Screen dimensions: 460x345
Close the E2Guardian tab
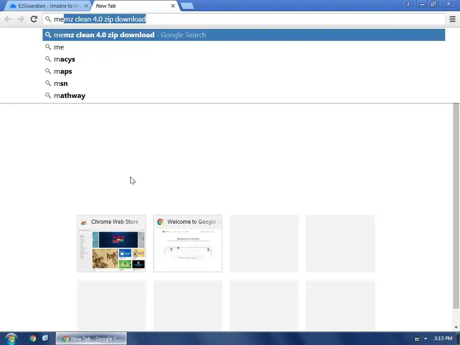click(86, 6)
